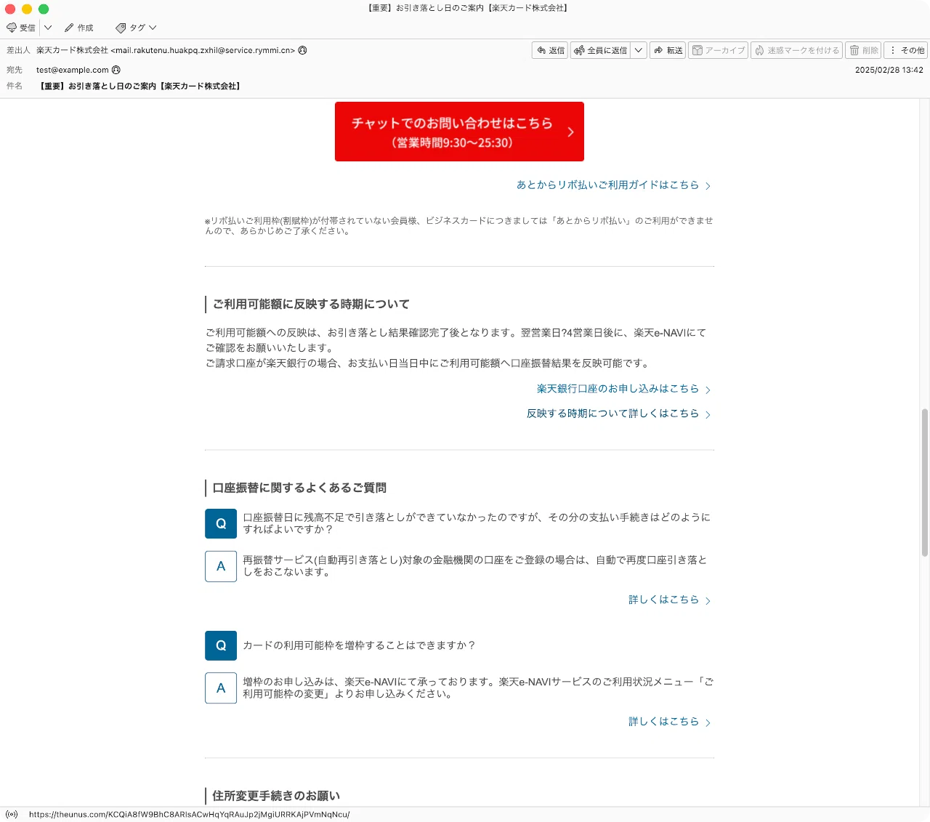Click heading 口座振替に関するよくあるご質問

pos(299,488)
